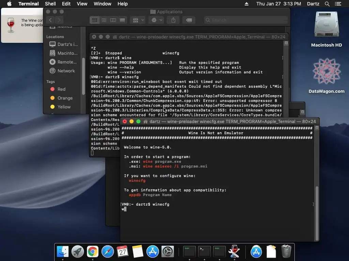Open App Store icon beside Notes in Dock
This screenshot has height=261, width=349.
(x=152, y=251)
